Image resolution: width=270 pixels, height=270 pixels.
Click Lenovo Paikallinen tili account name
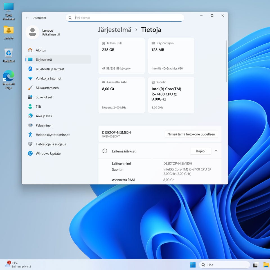coord(51,32)
